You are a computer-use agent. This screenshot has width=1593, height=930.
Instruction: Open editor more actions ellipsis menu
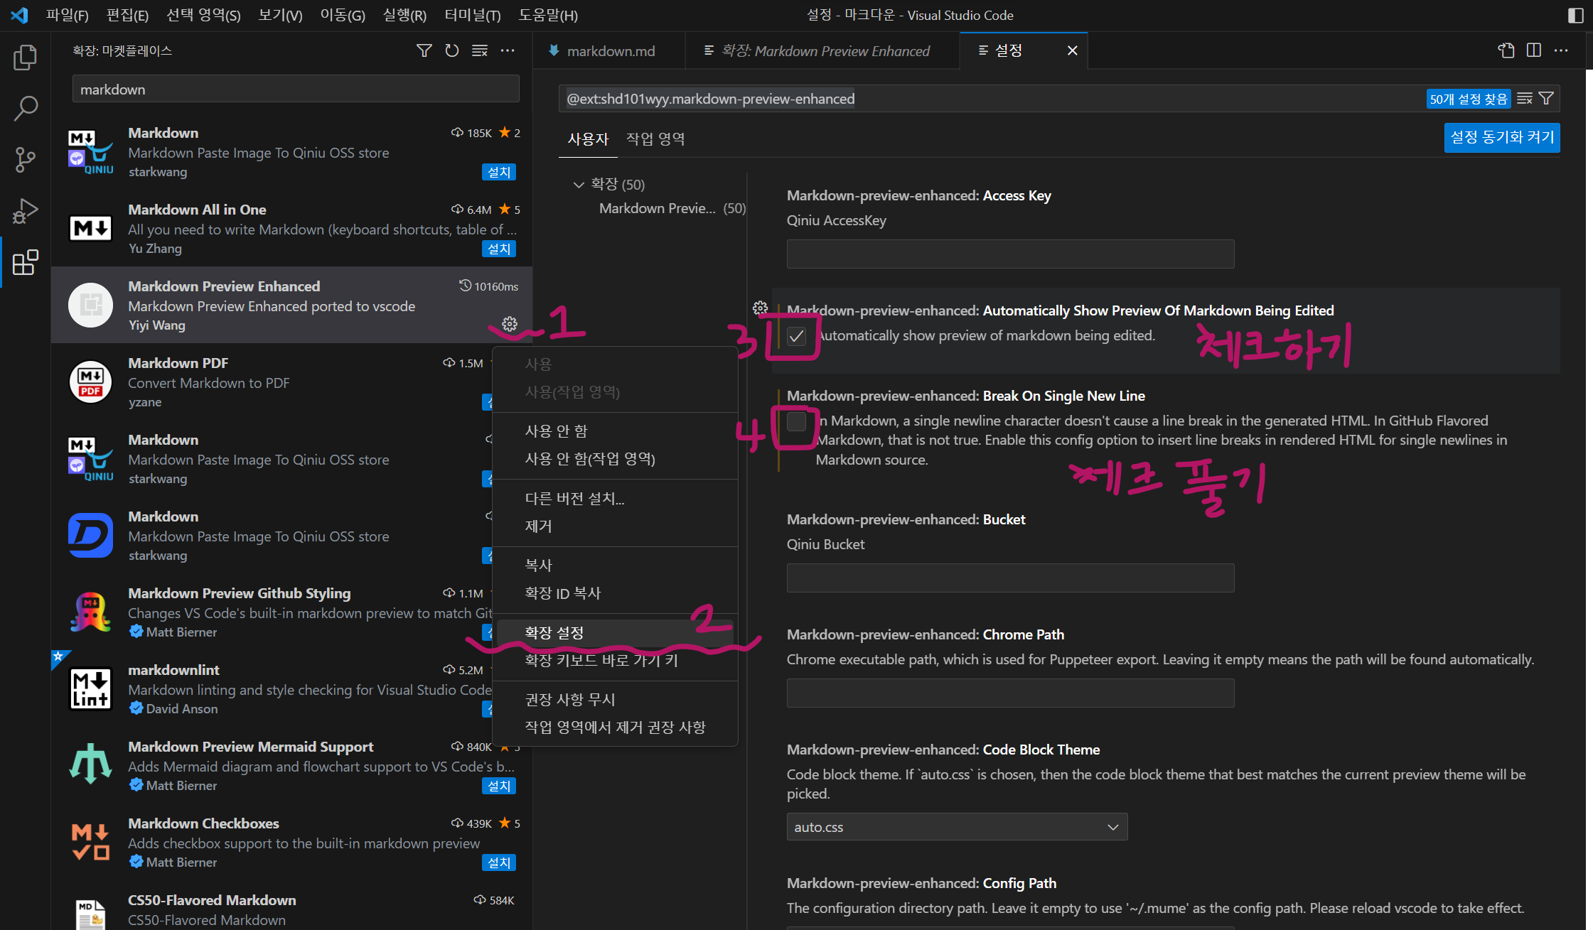pyautogui.click(x=1561, y=50)
